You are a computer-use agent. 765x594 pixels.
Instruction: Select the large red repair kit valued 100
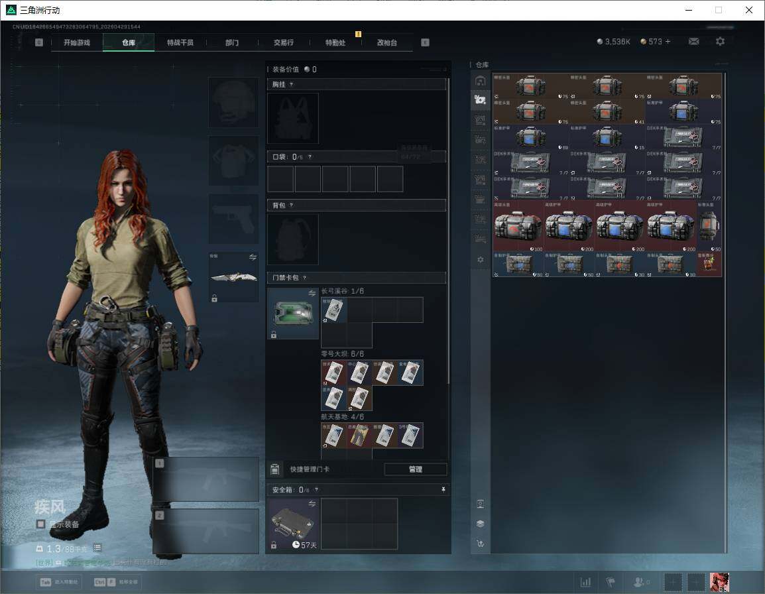click(518, 227)
